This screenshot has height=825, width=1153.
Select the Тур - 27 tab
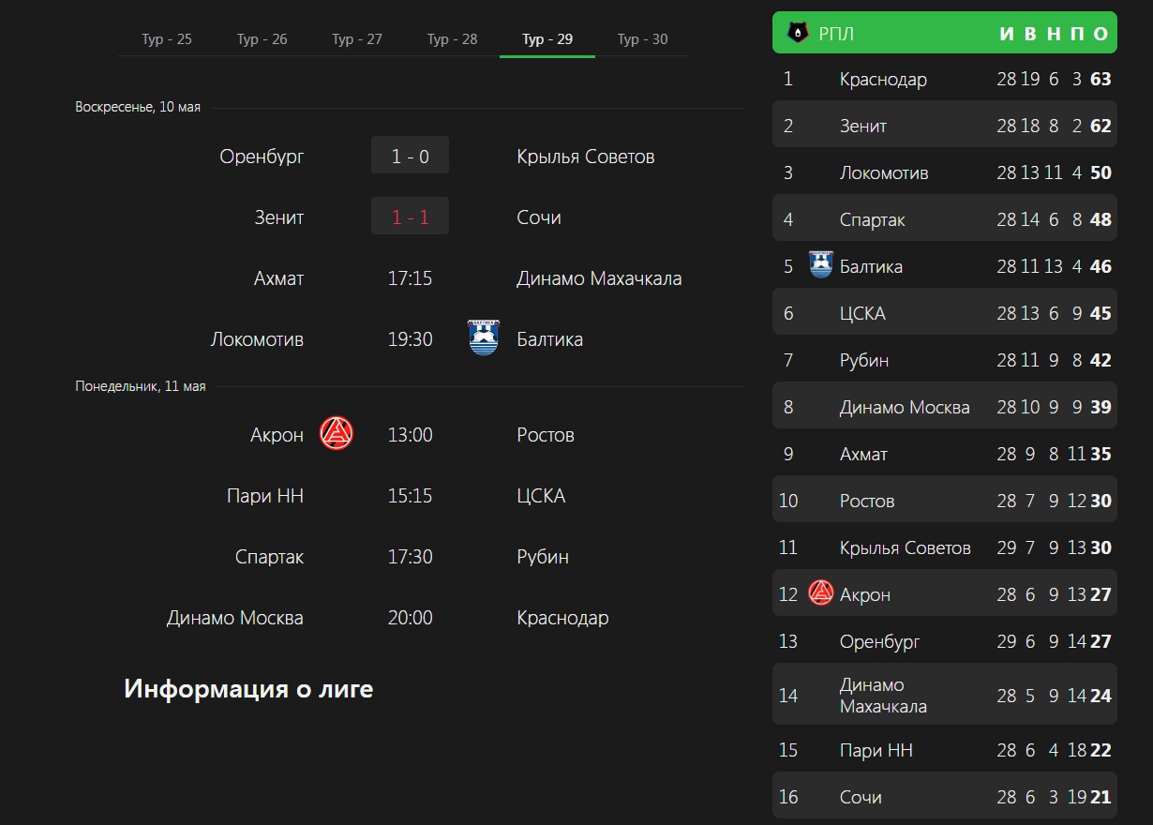(x=357, y=39)
